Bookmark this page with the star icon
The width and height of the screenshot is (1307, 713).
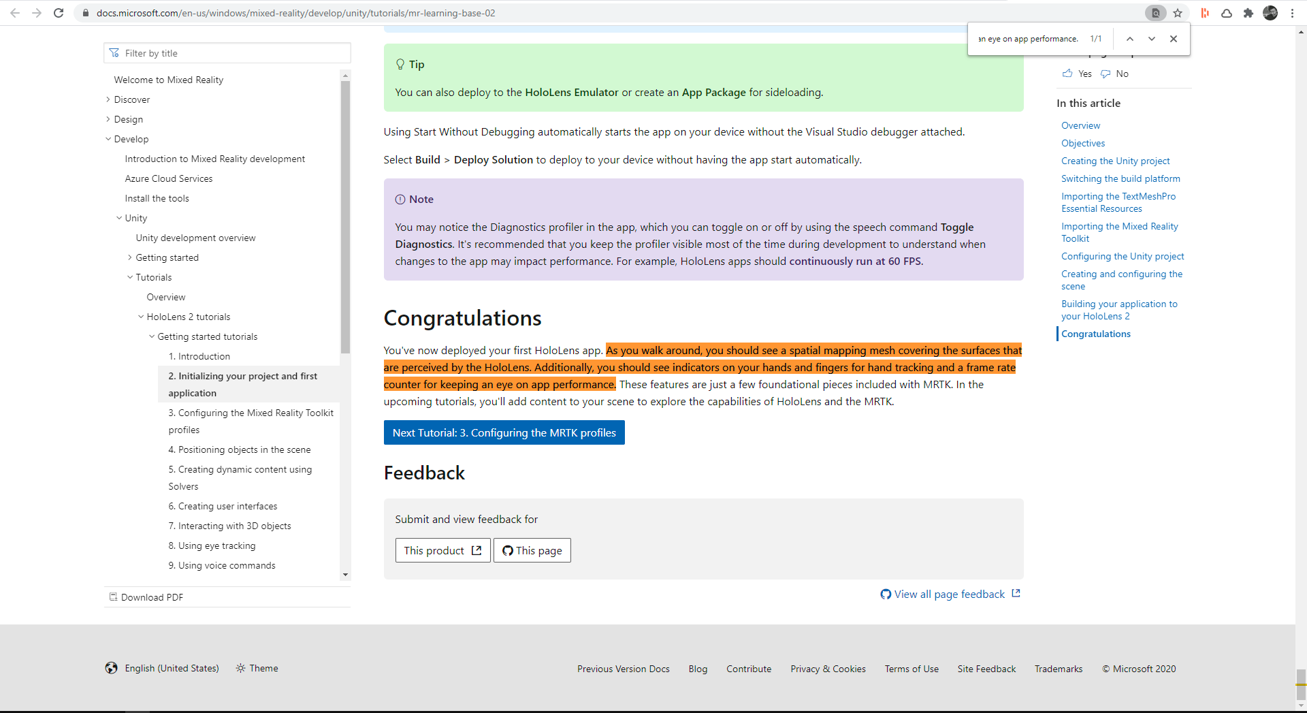pyautogui.click(x=1178, y=13)
